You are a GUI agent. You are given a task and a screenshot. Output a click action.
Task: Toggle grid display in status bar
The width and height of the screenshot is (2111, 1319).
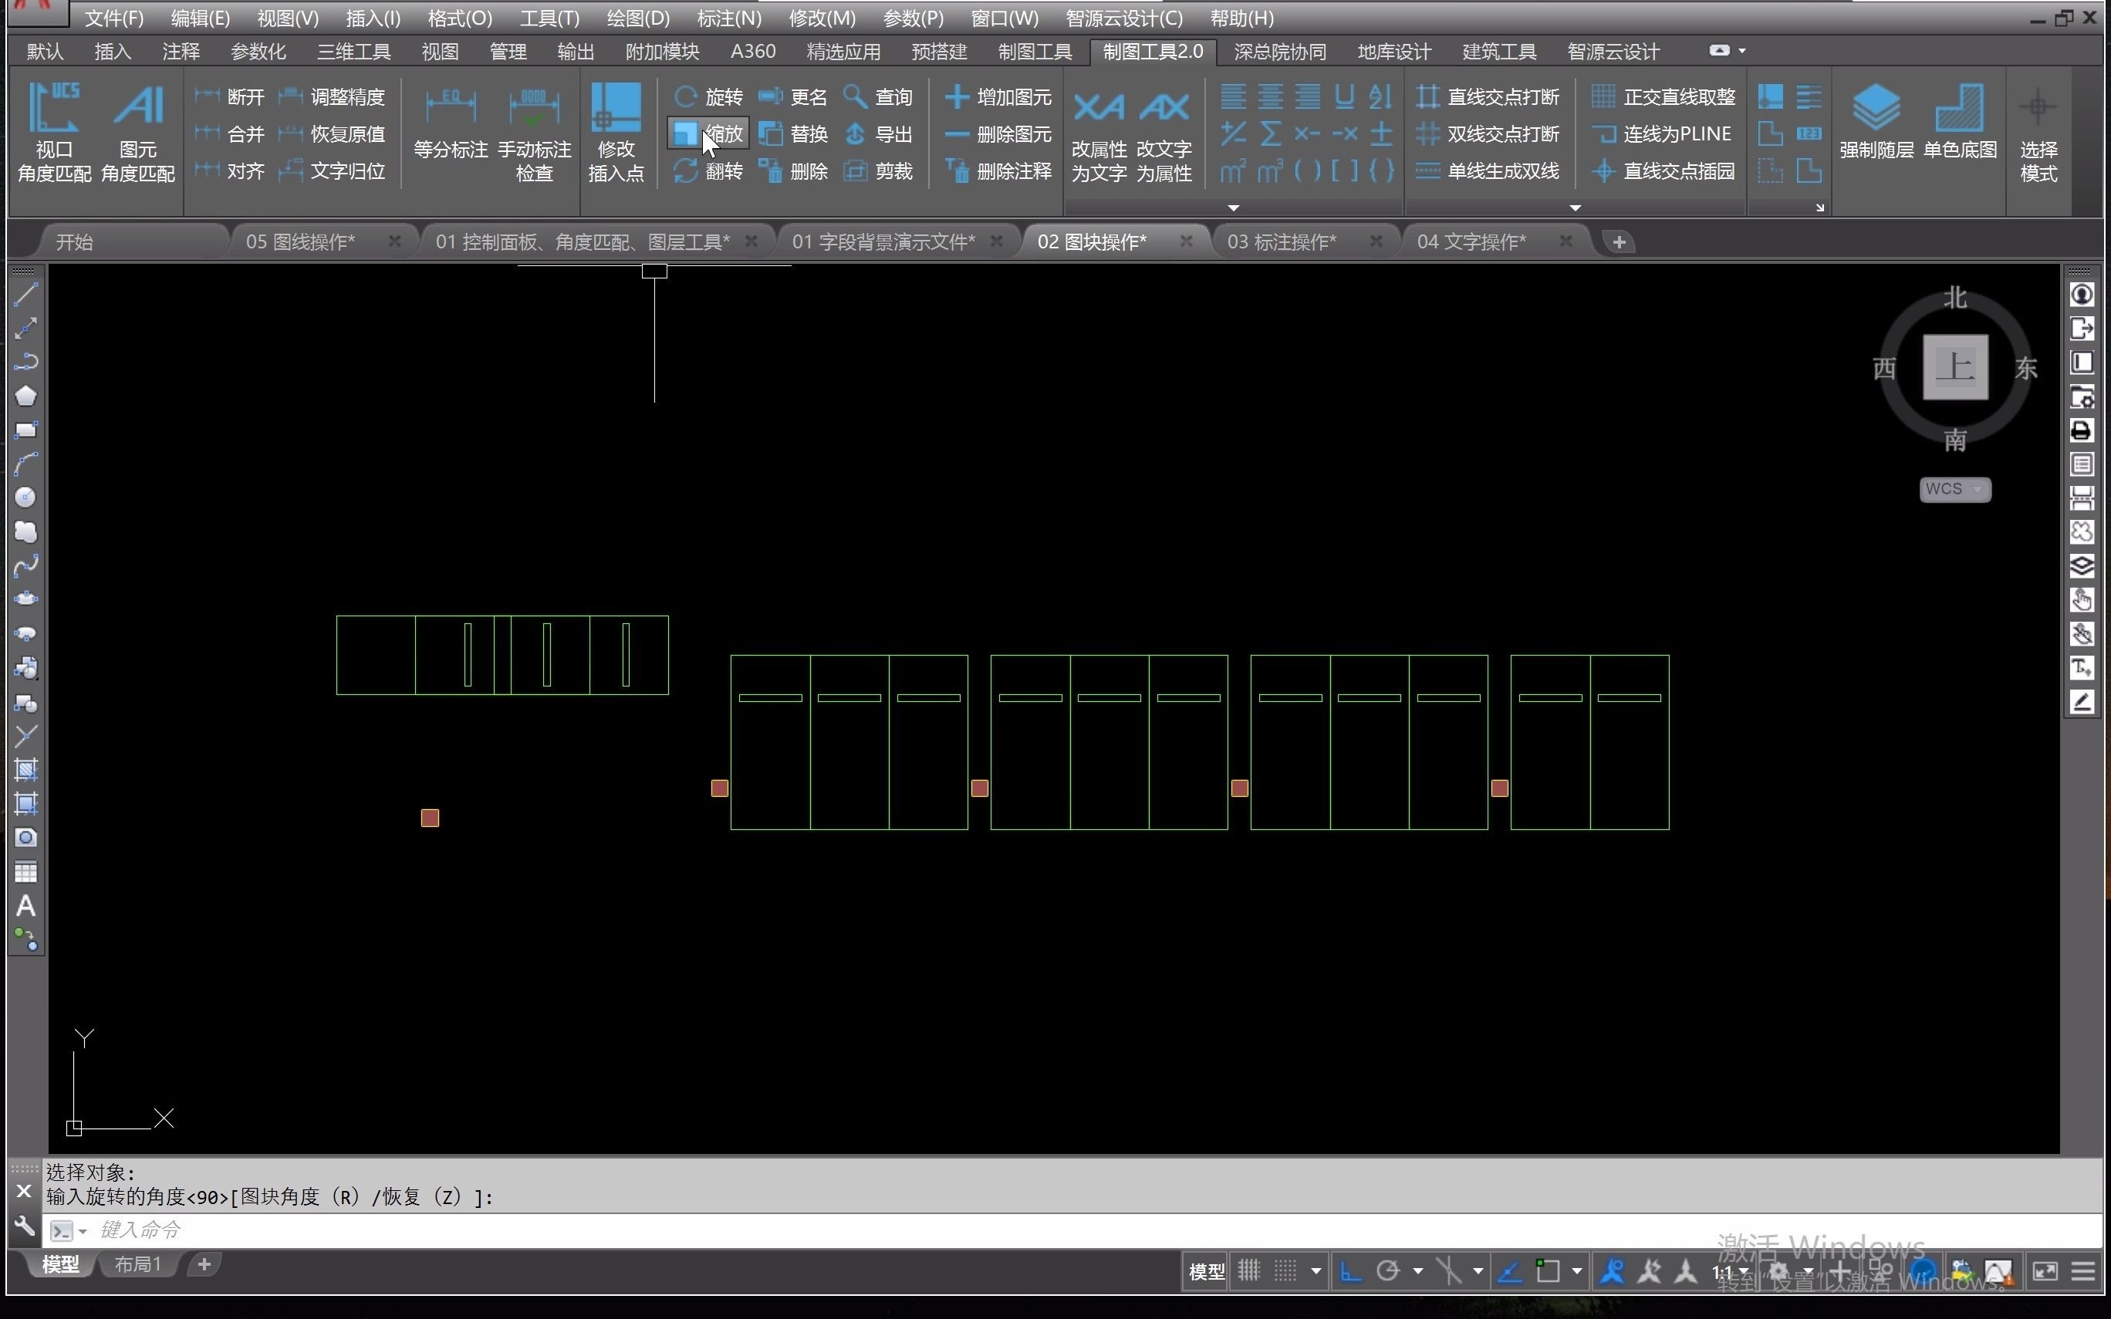tap(1249, 1271)
